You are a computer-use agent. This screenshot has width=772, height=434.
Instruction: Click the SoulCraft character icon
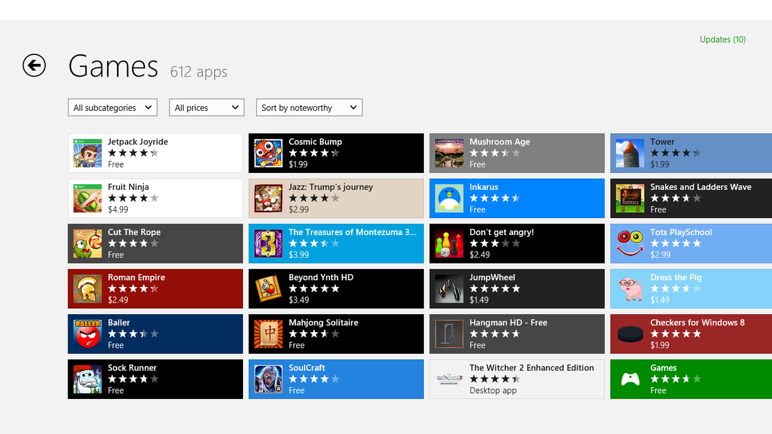tap(268, 379)
